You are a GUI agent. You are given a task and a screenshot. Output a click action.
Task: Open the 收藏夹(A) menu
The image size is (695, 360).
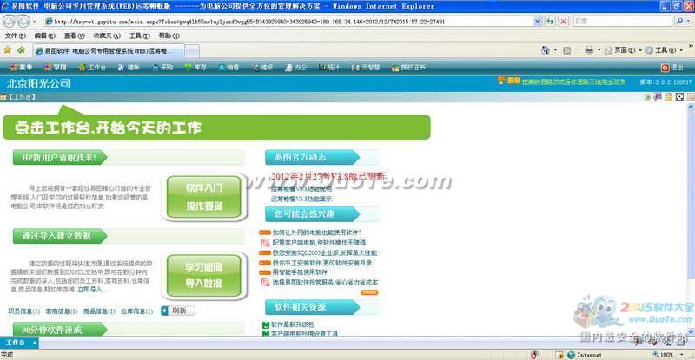coord(106,36)
